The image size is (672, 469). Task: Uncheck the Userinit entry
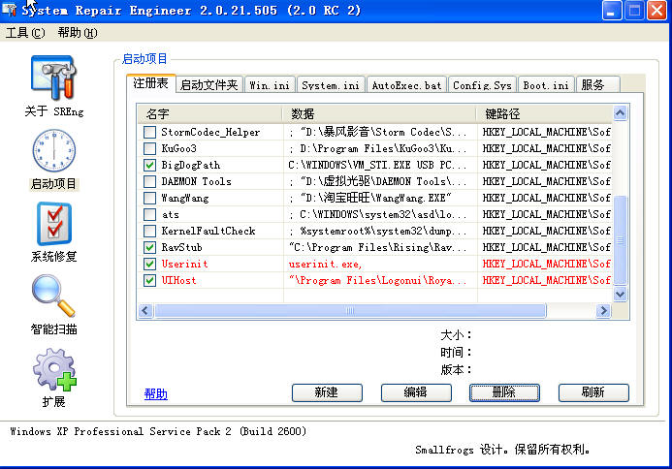pyautogui.click(x=149, y=264)
